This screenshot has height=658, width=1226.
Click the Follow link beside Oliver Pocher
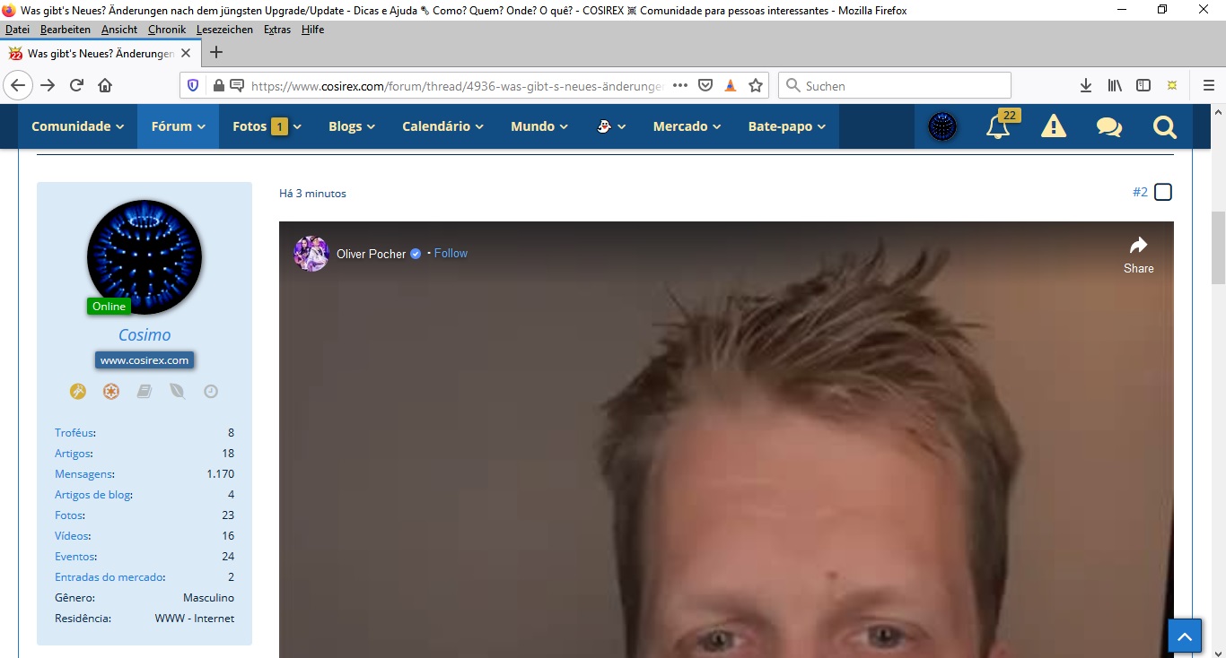[451, 254]
